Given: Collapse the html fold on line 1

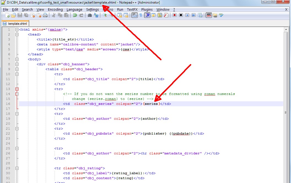Looking at the screenshot, I should (x=17, y=29).
